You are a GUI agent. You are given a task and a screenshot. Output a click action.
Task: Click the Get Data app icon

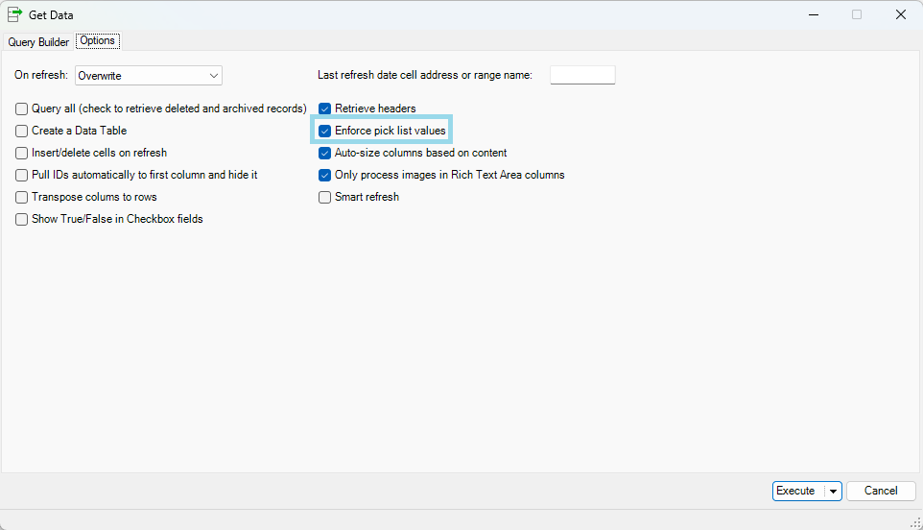point(15,14)
